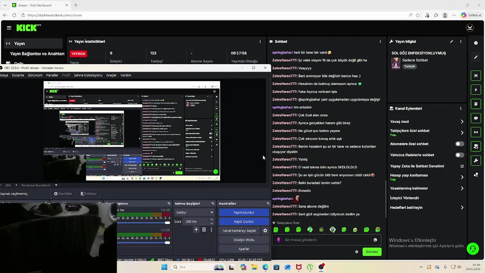Delete transition with the trash icon
The image size is (485, 273).
click(x=204, y=230)
